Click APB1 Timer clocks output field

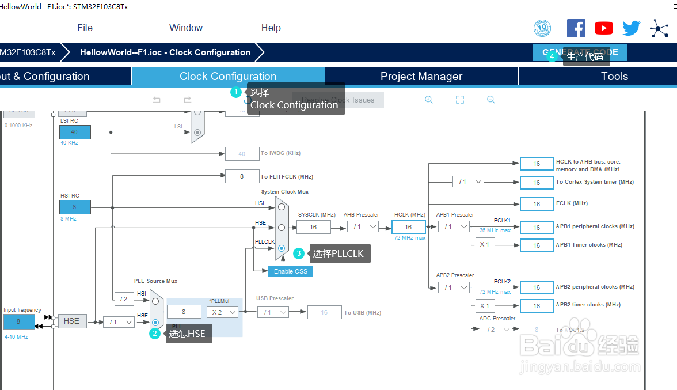coord(537,245)
